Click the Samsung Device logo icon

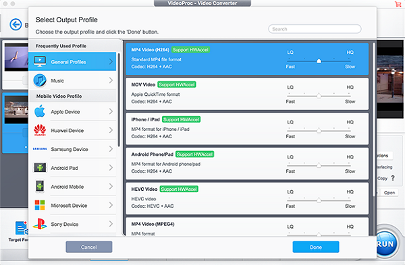click(40, 149)
